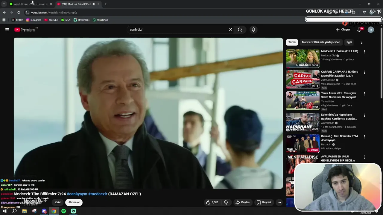383x215 pixels.
Task: Open options for ÇARPAN ÇARPANA video
Action: [x=364, y=72]
